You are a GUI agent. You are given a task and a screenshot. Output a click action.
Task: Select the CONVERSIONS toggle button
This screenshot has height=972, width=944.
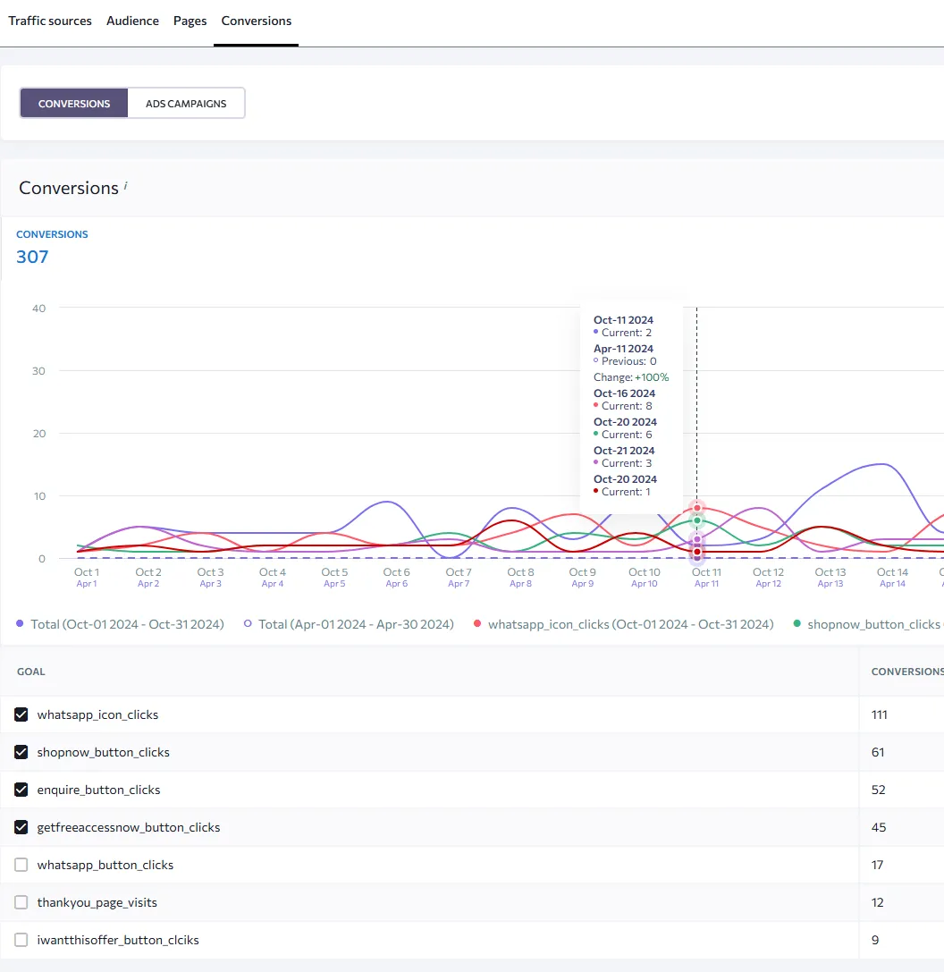(74, 104)
